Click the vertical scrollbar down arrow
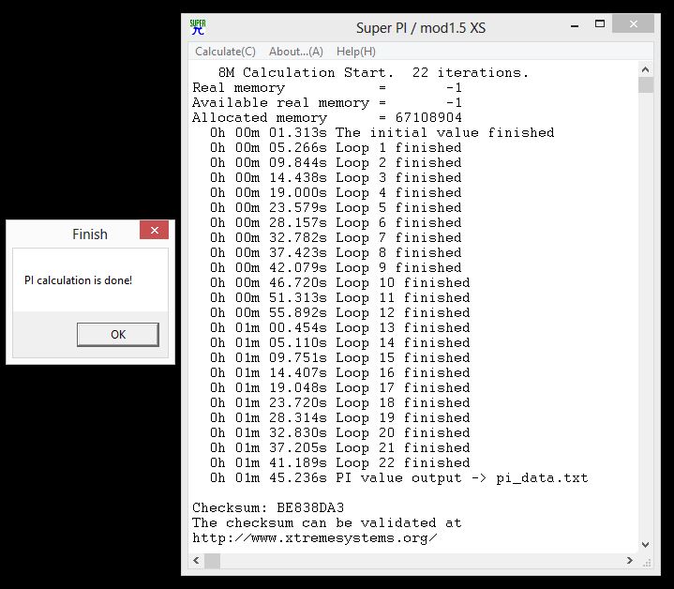 coord(646,544)
